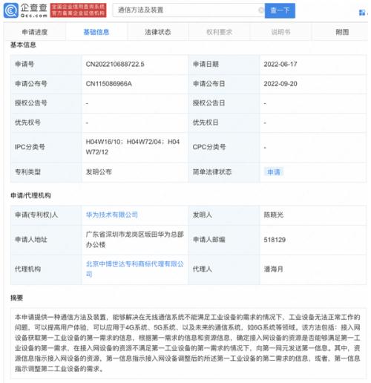Open the 申请进度 tab
371x383 pixels.
pos(35,32)
